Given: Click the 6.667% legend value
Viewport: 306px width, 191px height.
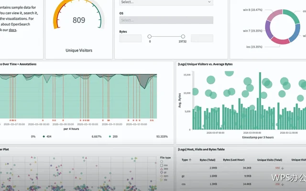Looking at the screenshot, I should tap(97, 137).
